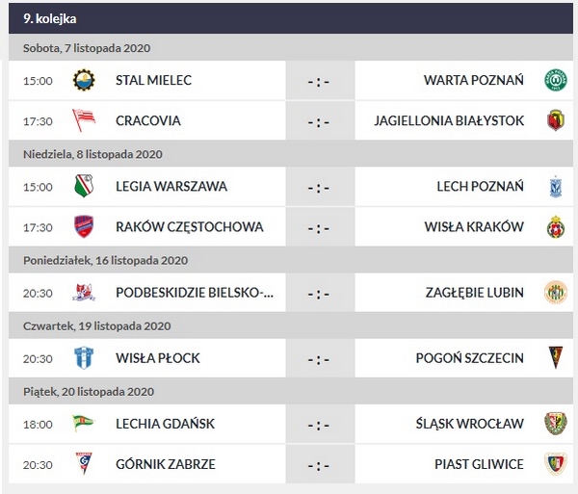Open the Lechia Gdańsk team link
The height and width of the screenshot is (494, 578).
(165, 424)
